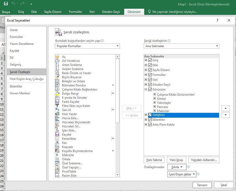Viewport: 236px width, 191px height.
Task: Click the Save icon in the title bar
Action: pyautogui.click(x=6, y=4)
